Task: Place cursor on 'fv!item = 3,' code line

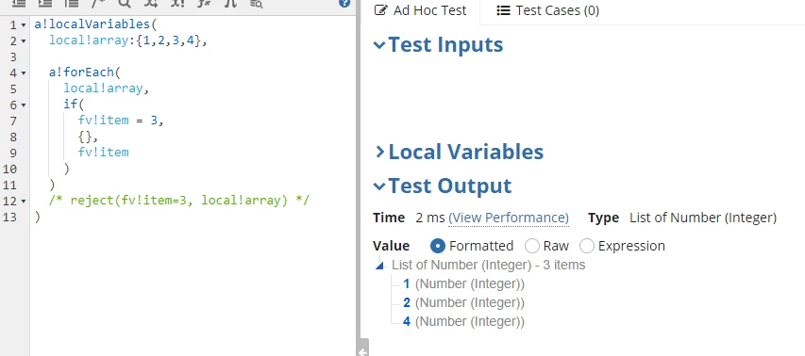Action: (x=121, y=121)
